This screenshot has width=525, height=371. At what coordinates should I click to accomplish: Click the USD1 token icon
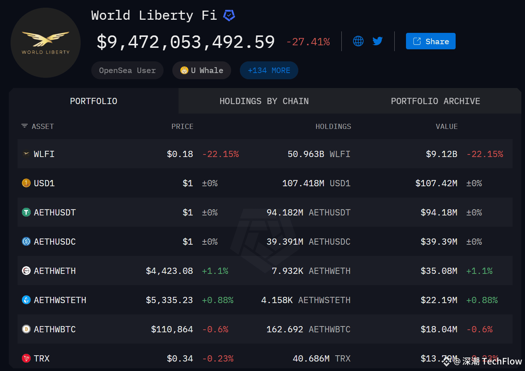(26, 183)
